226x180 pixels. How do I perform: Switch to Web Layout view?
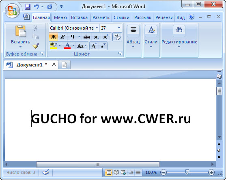pos(123,172)
